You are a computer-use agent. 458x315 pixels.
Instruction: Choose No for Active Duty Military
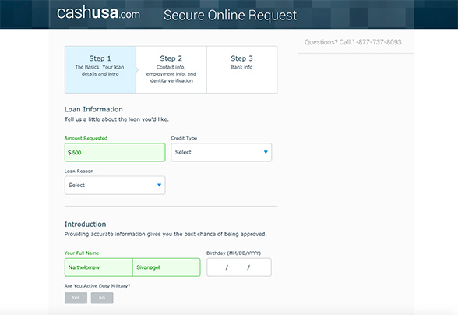[x=102, y=298]
